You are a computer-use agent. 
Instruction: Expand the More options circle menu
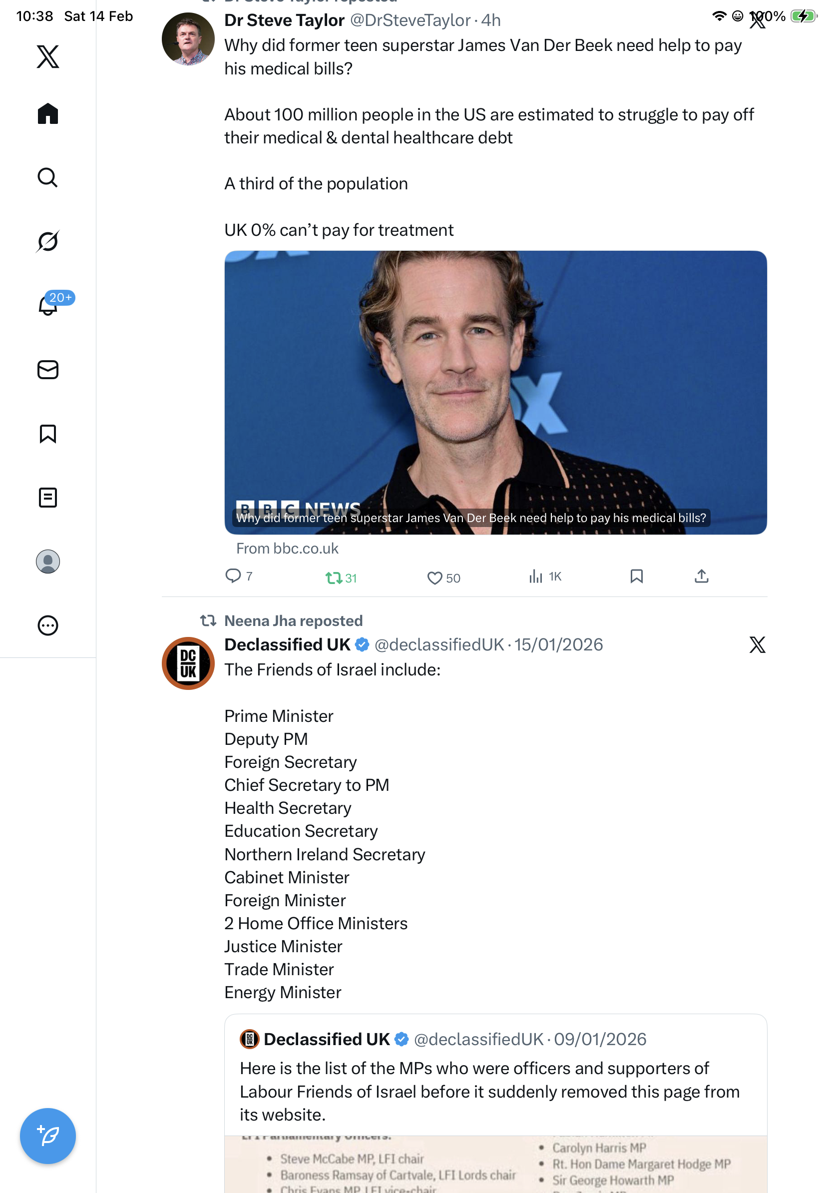pyautogui.click(x=48, y=625)
